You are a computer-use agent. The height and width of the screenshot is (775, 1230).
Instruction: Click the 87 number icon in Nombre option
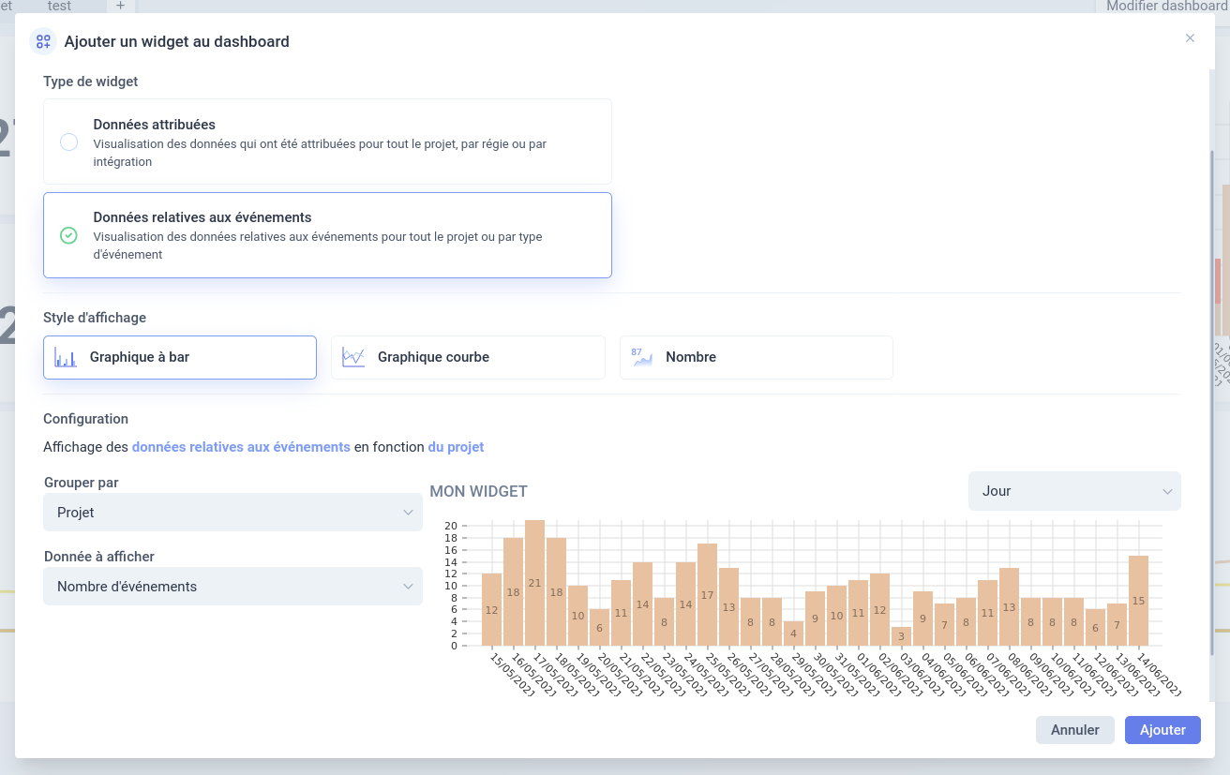[x=642, y=357]
